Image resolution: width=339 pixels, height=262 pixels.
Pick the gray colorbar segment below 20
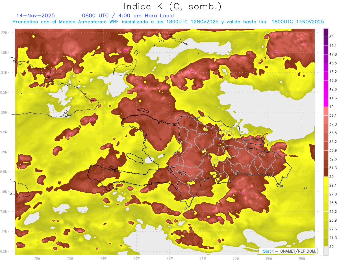point(326,251)
